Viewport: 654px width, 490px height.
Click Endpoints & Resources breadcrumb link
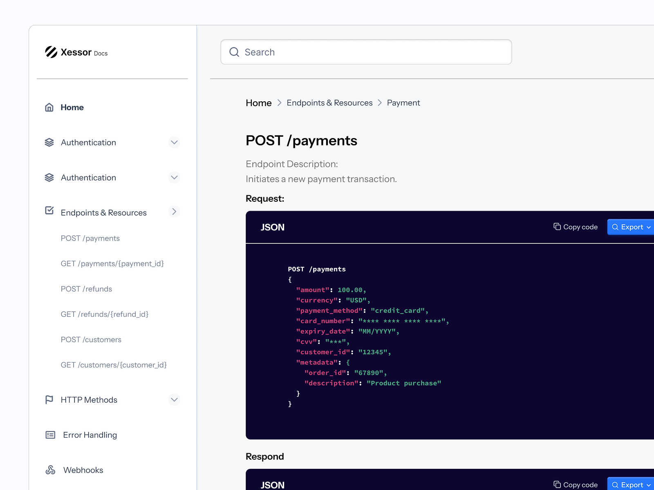[x=329, y=103]
